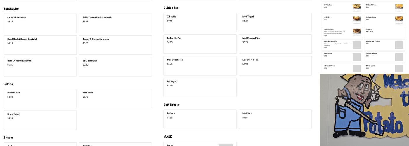
Task: Click the potato mascot sign photo
Action: point(364,110)
